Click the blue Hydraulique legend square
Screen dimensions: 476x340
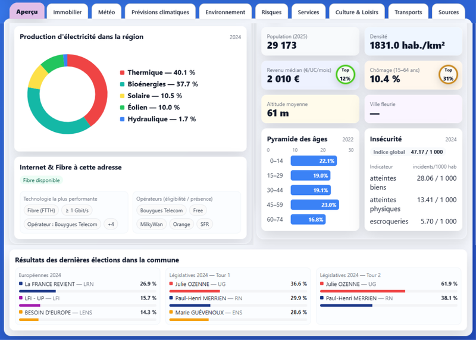pyautogui.click(x=123, y=119)
